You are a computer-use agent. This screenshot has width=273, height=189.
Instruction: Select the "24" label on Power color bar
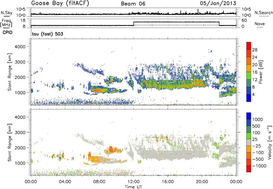255,57
